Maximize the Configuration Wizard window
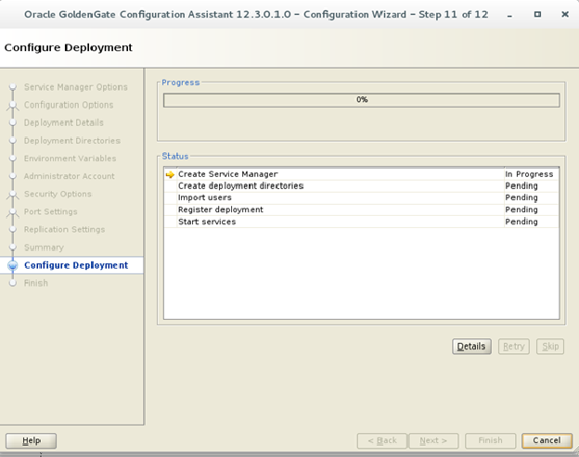The height and width of the screenshot is (457, 579). tap(537, 15)
